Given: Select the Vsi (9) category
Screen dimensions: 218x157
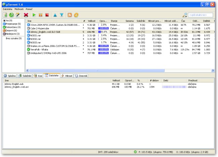Looking at the screenshot, I should pos(8,20).
